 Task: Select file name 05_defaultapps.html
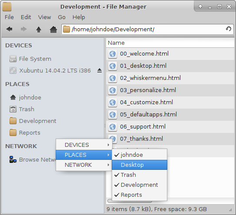(x=148, y=115)
